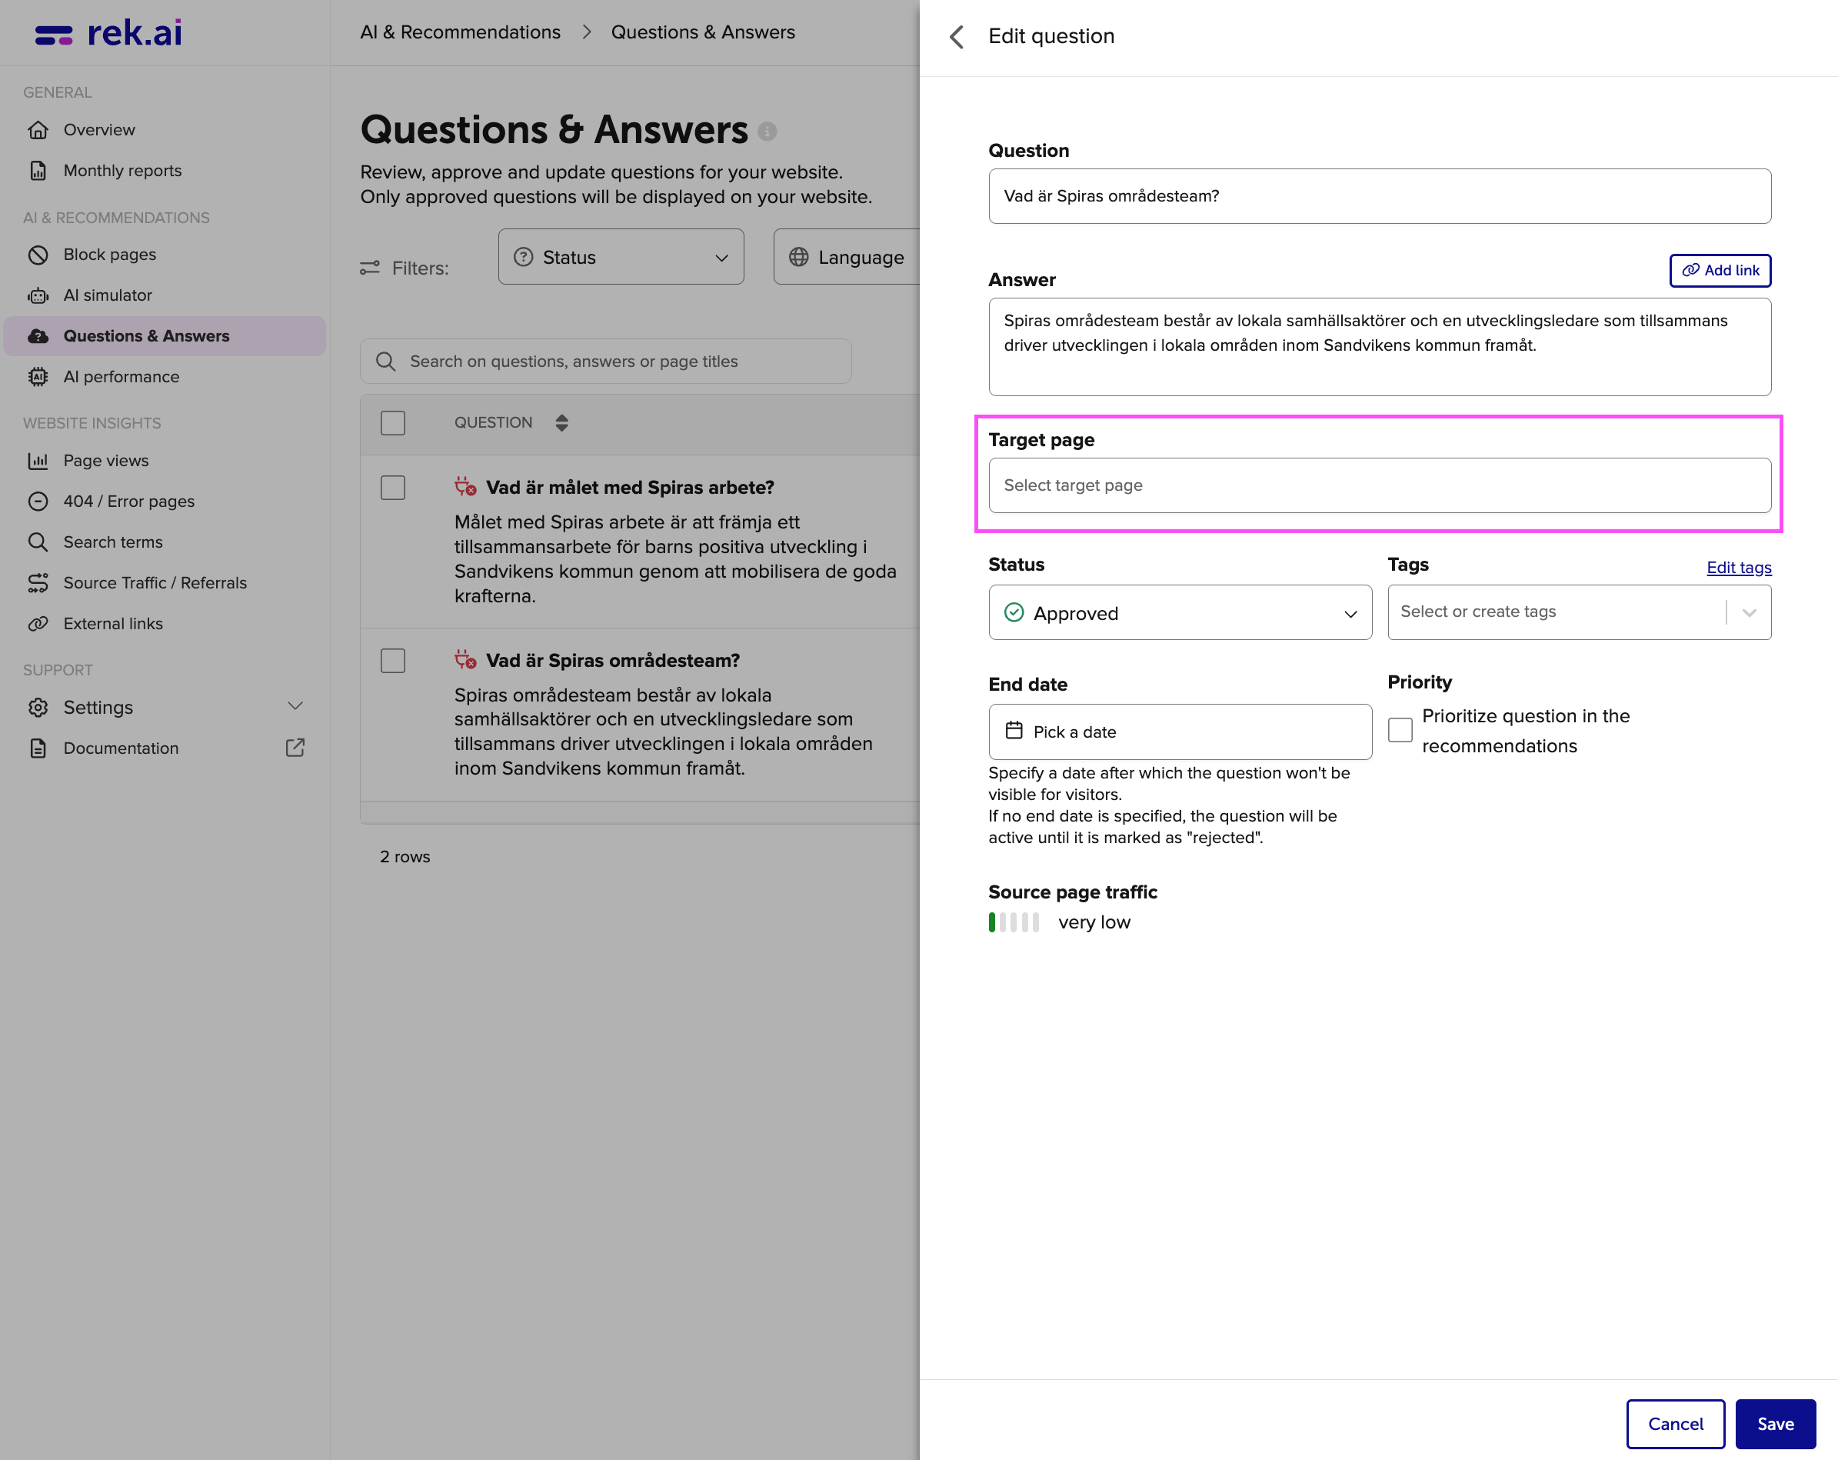The height and width of the screenshot is (1460, 1838).
Task: Open Block pages section
Action: click(109, 254)
